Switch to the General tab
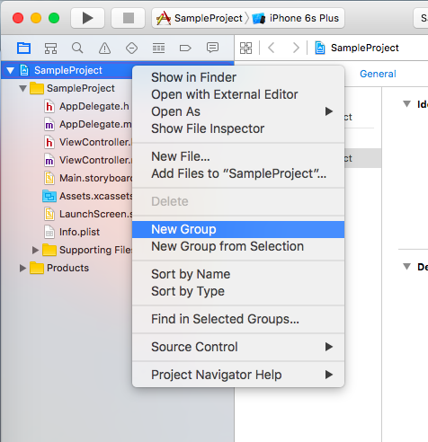The image size is (428, 442). click(x=378, y=74)
